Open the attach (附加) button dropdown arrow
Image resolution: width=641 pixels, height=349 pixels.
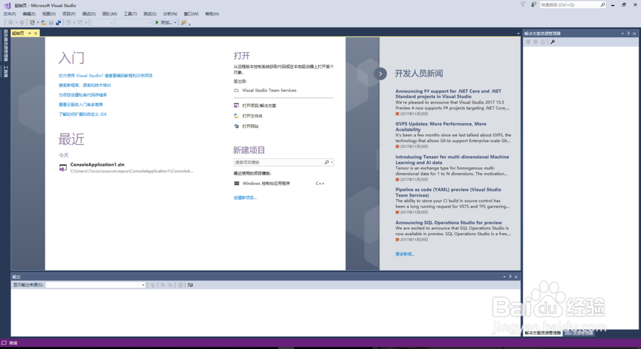[176, 22]
